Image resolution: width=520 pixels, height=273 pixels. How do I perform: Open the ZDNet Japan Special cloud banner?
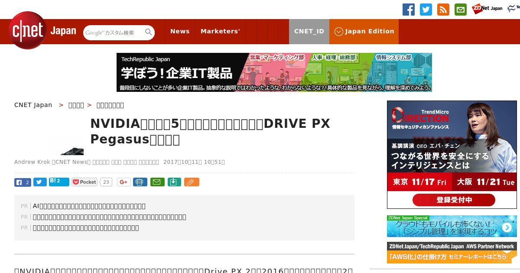click(x=452, y=226)
